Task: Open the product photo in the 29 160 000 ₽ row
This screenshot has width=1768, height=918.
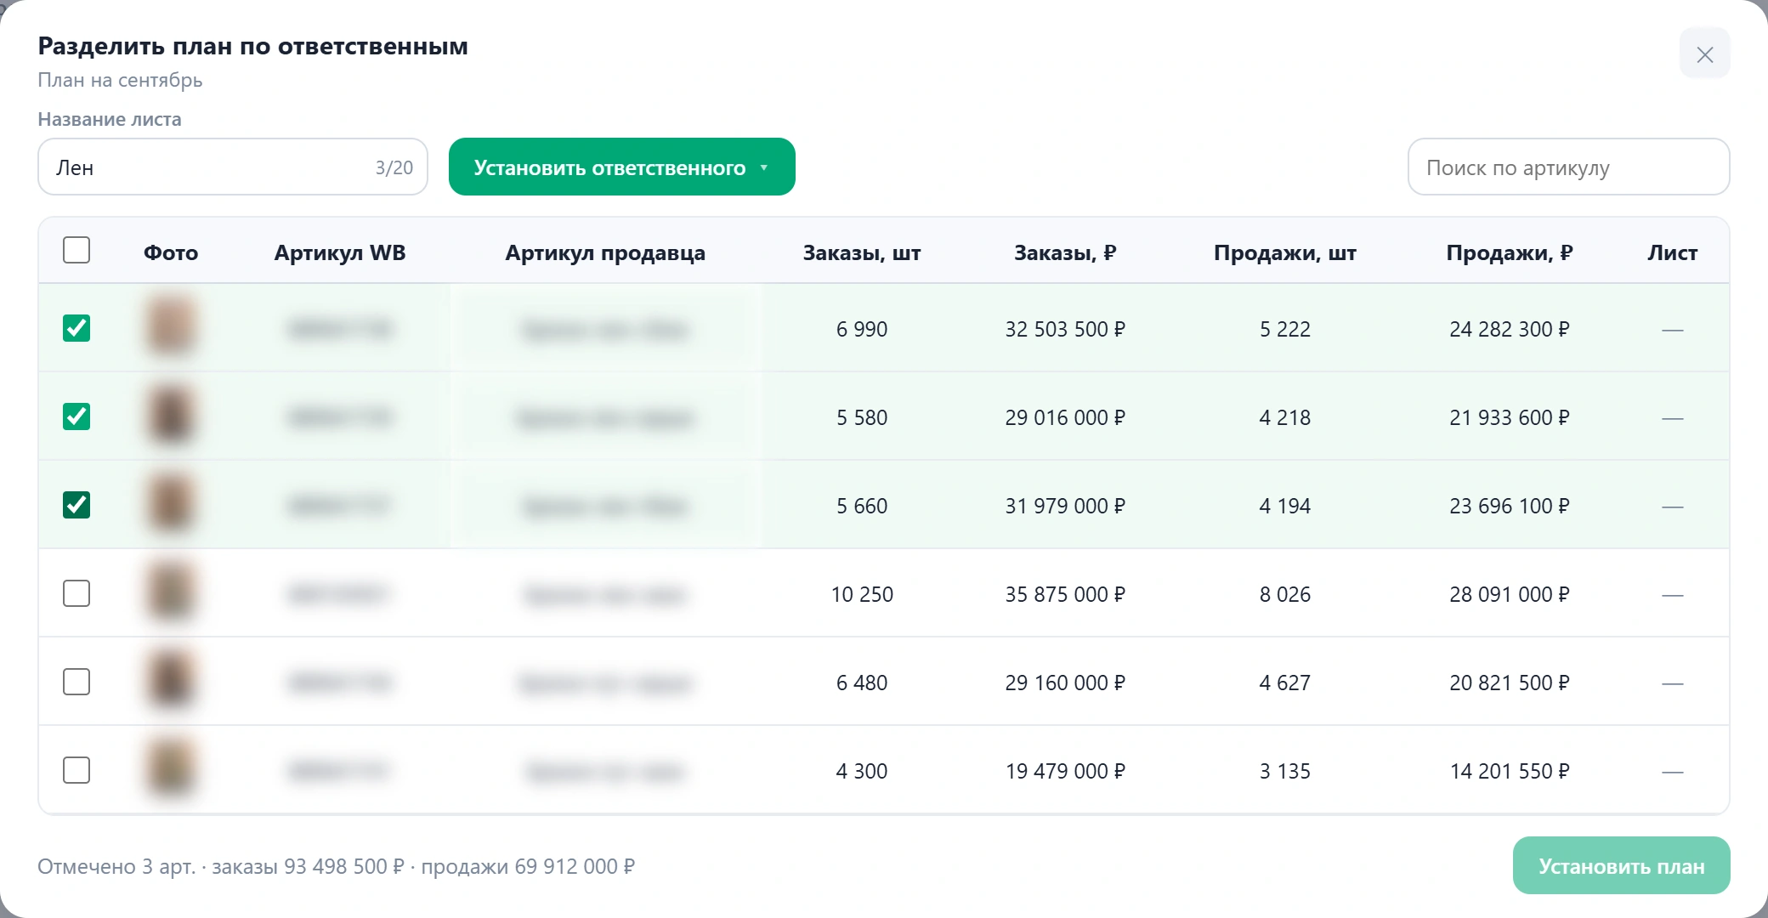Action: (171, 680)
